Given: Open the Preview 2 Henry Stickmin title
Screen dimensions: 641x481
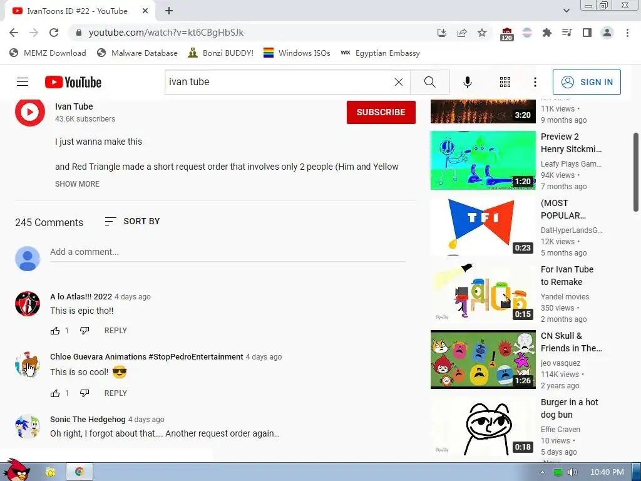Looking at the screenshot, I should (571, 143).
